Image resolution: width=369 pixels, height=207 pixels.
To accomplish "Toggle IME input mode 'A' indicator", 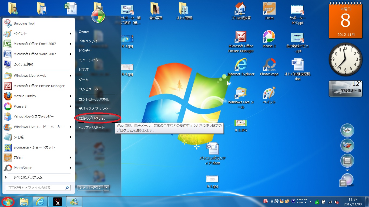I will click(x=272, y=201).
